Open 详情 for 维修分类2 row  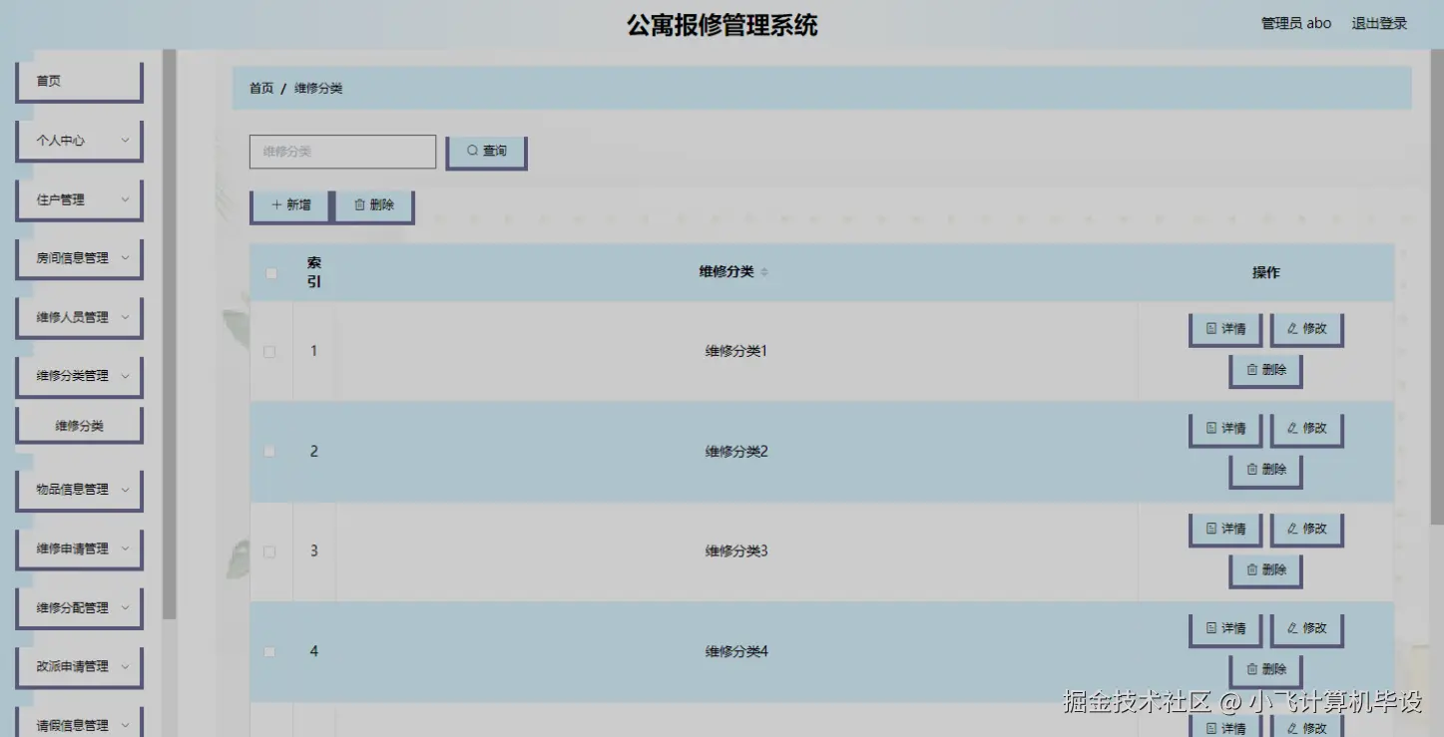[x=1225, y=429]
